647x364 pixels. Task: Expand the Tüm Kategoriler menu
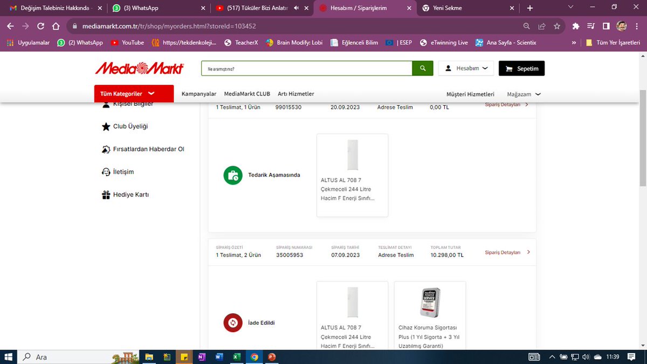(134, 94)
